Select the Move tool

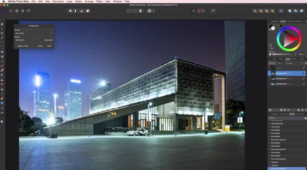(x=2, y=28)
